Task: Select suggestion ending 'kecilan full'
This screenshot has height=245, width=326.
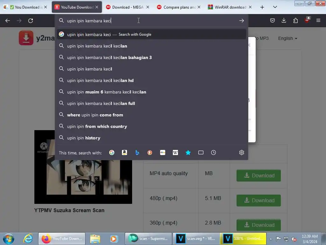Action: coord(151,103)
